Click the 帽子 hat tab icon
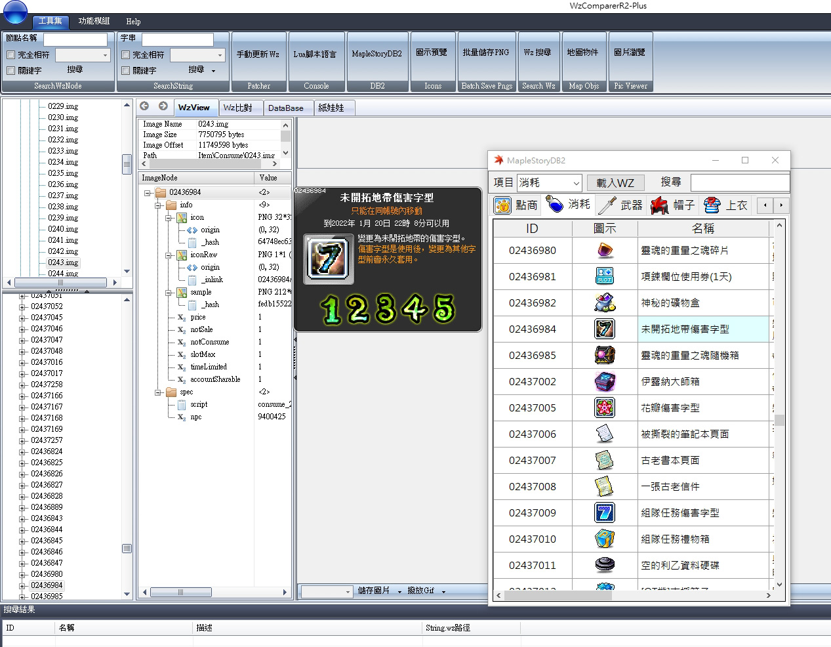The height and width of the screenshot is (647, 831). pos(659,205)
